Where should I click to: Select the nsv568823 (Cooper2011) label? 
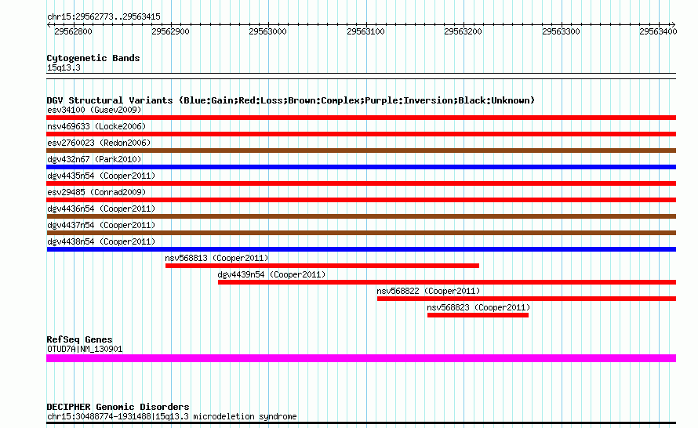478,307
